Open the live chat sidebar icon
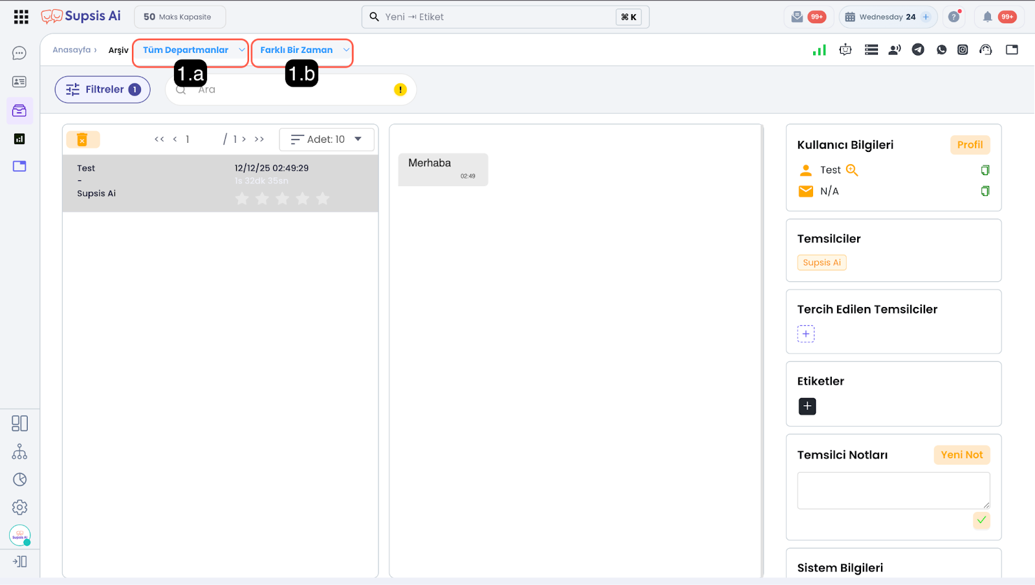This screenshot has height=585, width=1035. point(19,53)
